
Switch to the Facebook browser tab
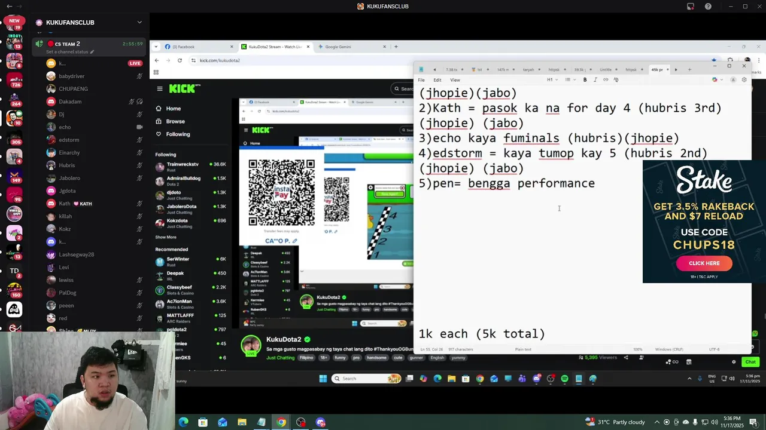[199, 47]
